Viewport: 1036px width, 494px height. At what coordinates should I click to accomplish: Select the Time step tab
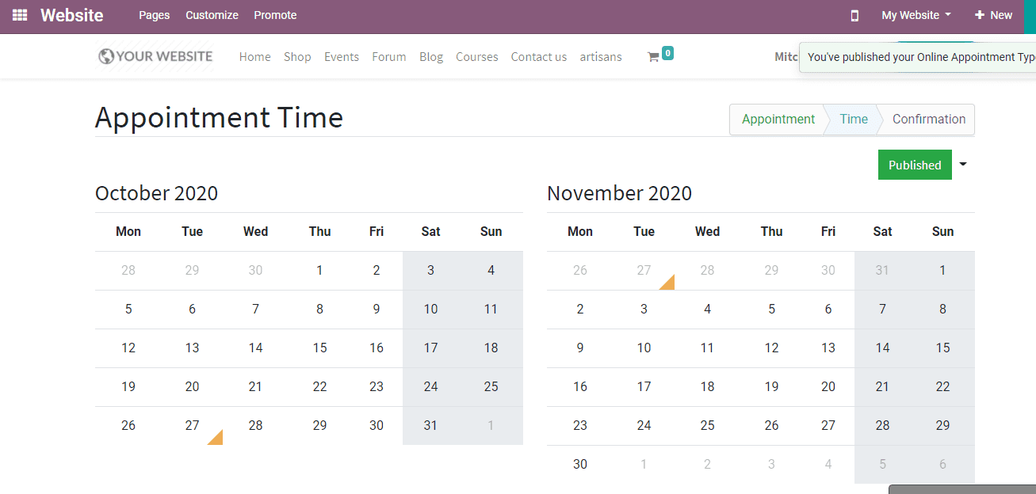click(x=854, y=120)
